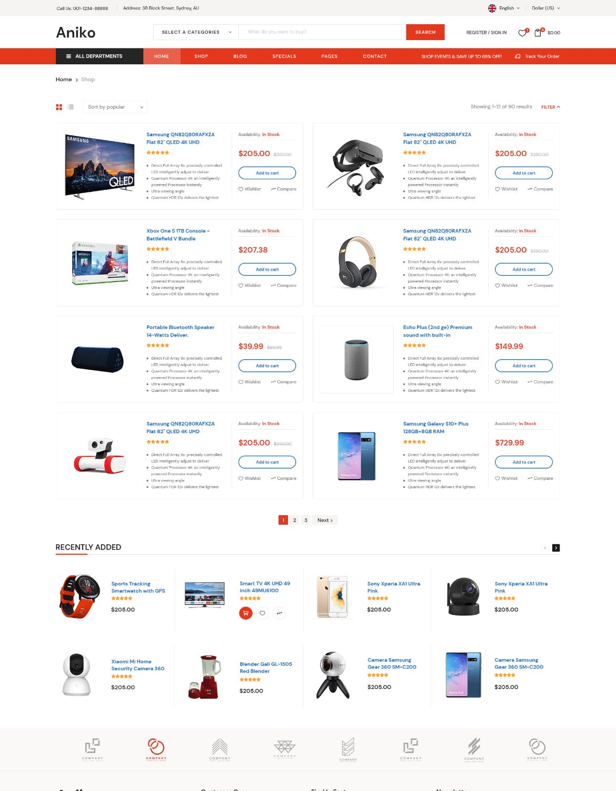Switch to grid view layout
616x791 pixels.
click(x=58, y=107)
